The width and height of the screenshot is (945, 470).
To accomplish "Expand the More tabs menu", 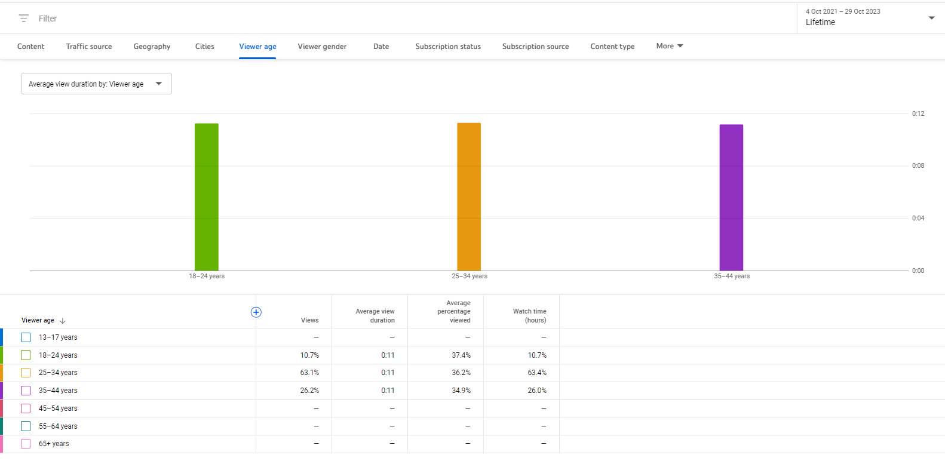I will pos(670,46).
